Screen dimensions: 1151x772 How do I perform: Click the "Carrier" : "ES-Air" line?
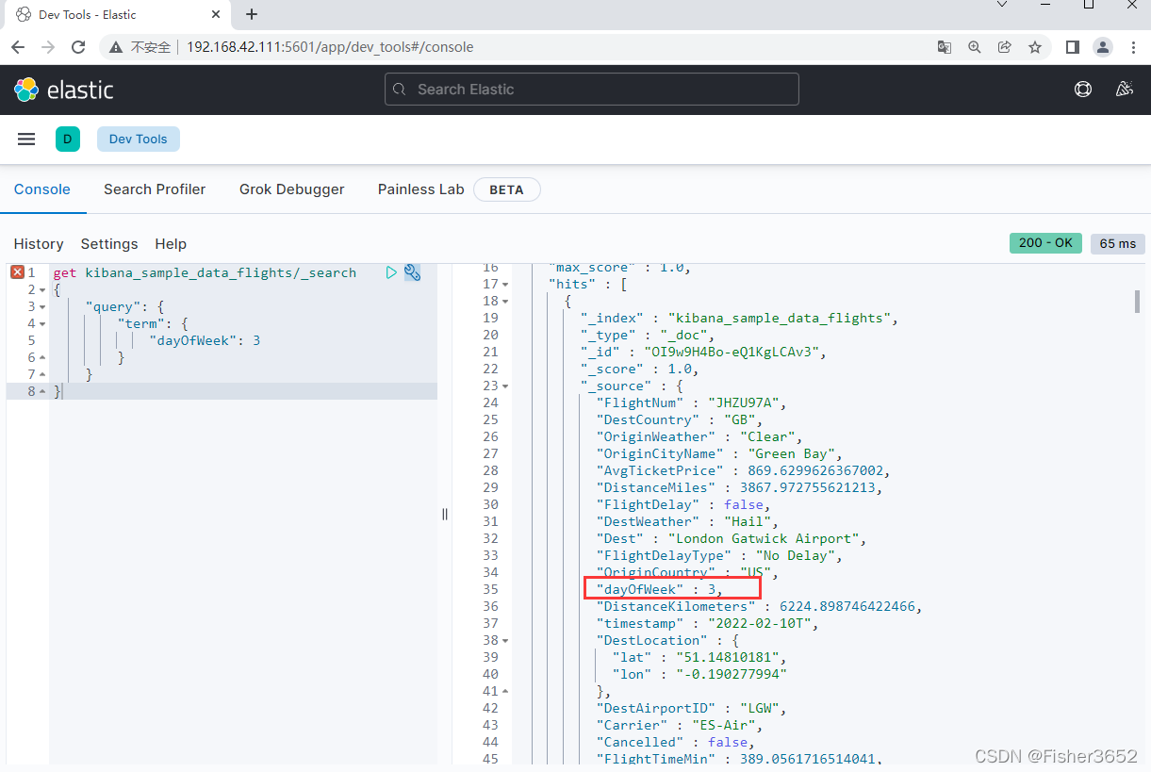point(679,725)
